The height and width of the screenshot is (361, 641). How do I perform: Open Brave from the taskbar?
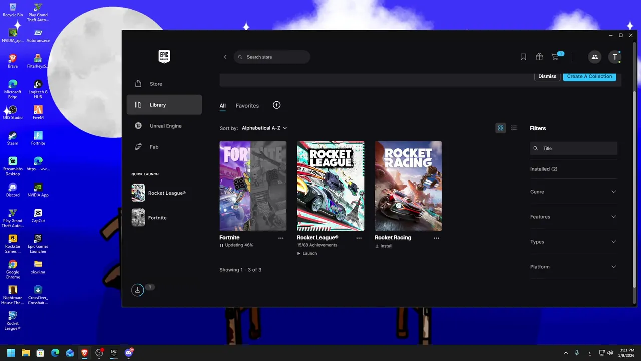tap(85, 353)
